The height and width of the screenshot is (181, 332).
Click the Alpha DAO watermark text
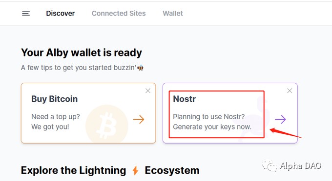300,166
